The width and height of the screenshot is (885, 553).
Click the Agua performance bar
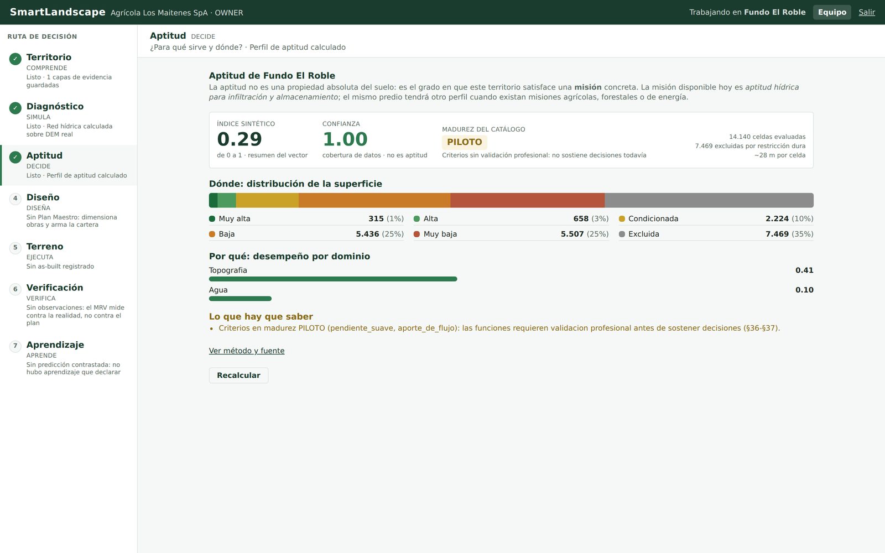tap(240, 299)
